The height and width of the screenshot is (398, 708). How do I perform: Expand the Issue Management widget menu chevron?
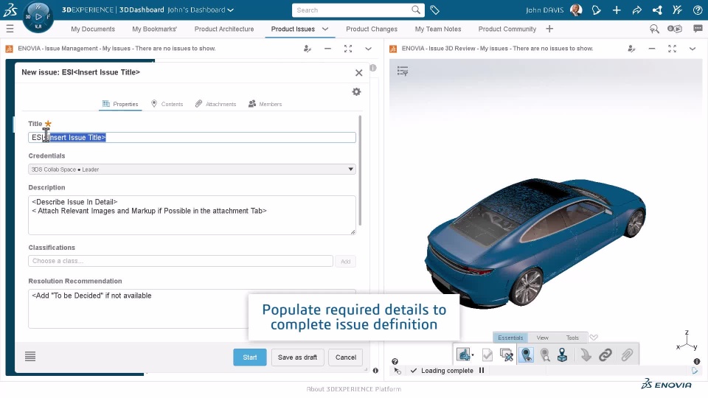pos(369,49)
